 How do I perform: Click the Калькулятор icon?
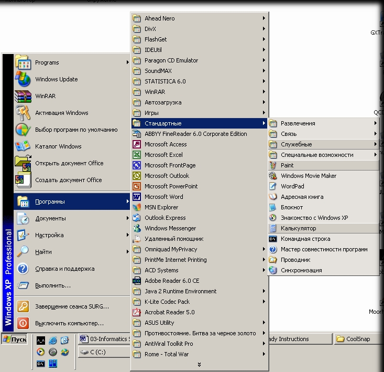[x=273, y=228]
